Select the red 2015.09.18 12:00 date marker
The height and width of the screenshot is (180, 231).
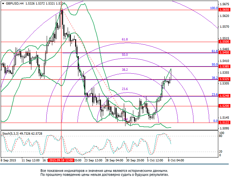point(61,160)
